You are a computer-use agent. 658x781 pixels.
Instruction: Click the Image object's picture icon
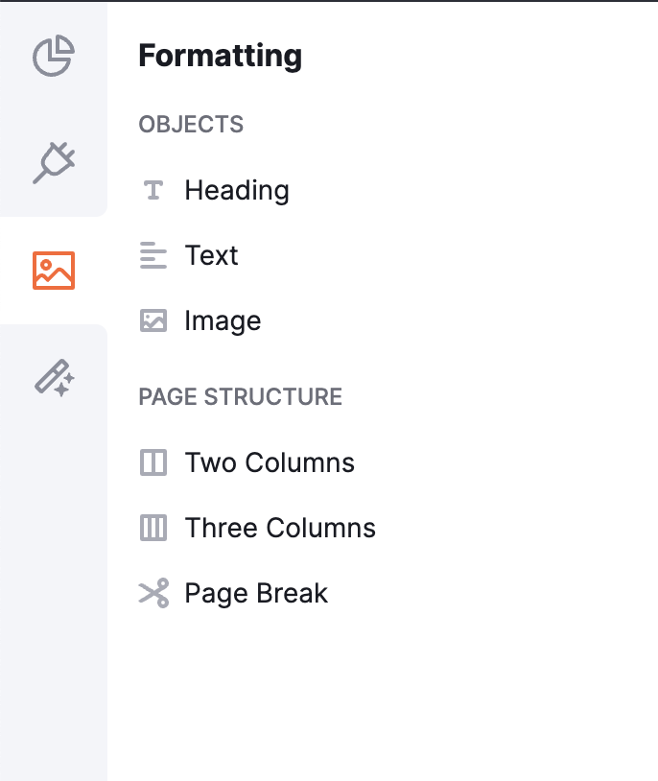click(x=153, y=320)
